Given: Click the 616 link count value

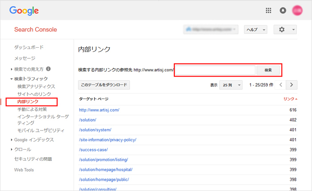Looking at the screenshot, I should [x=293, y=110].
